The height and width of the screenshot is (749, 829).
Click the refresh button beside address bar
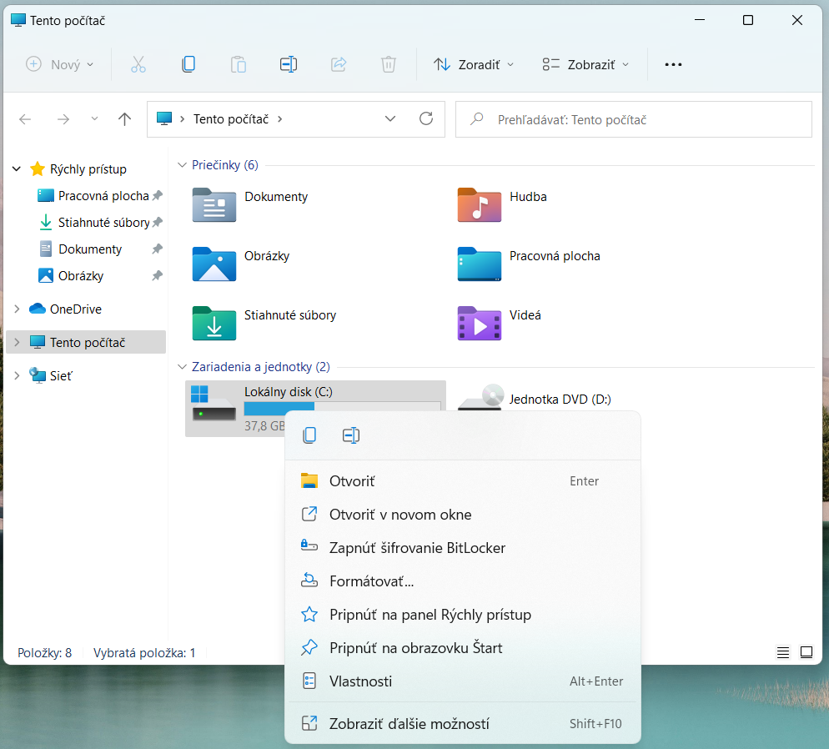[426, 119]
